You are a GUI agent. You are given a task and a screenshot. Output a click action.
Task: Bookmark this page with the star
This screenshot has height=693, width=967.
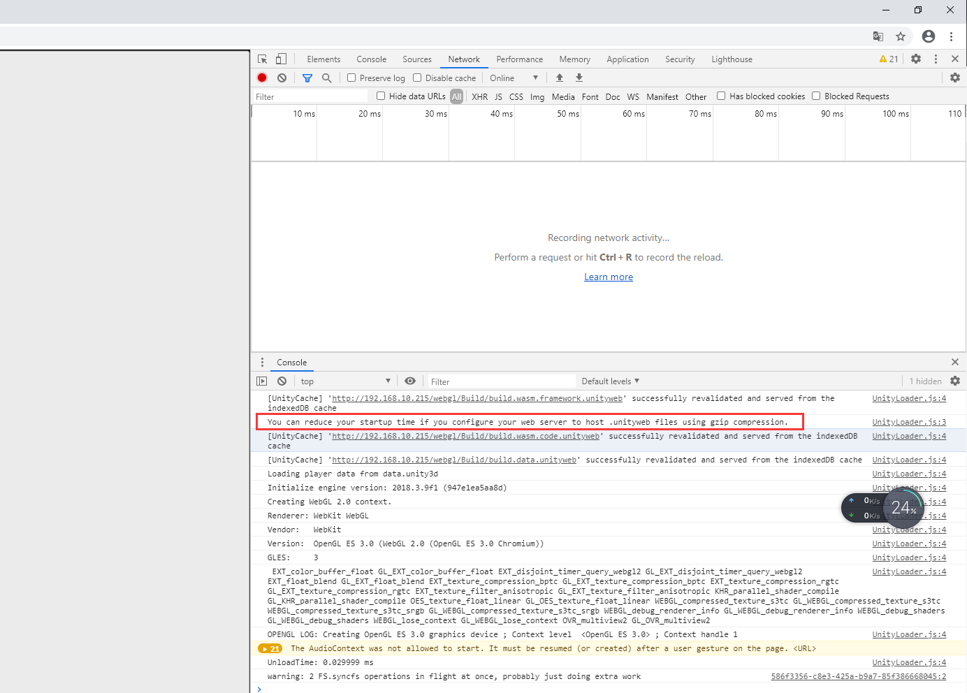point(901,36)
